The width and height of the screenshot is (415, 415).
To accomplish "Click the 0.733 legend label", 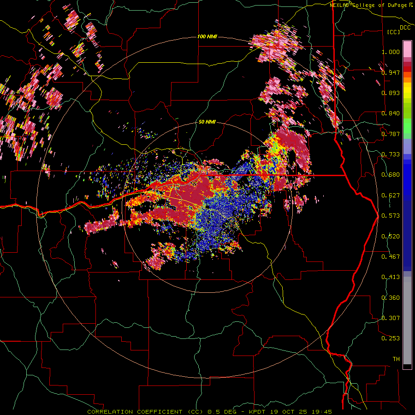I will pos(391,154).
